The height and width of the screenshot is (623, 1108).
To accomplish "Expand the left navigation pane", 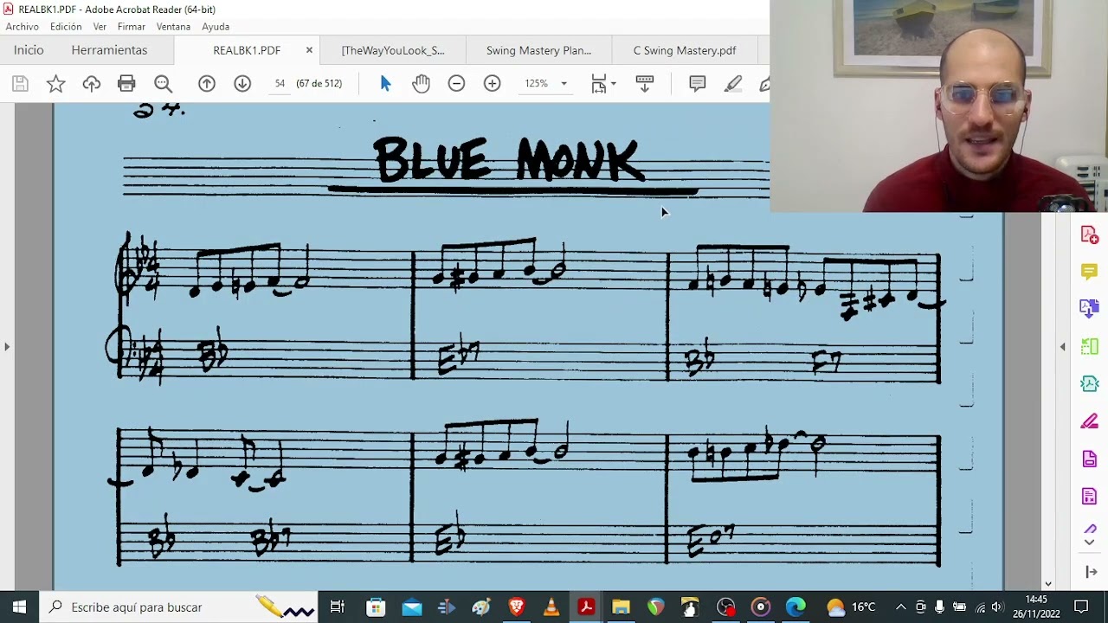I will (7, 347).
